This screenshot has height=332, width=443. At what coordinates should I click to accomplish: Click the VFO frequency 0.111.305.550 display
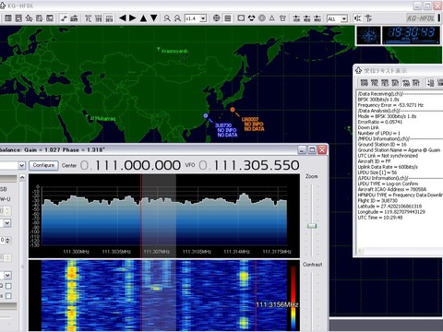point(249,165)
